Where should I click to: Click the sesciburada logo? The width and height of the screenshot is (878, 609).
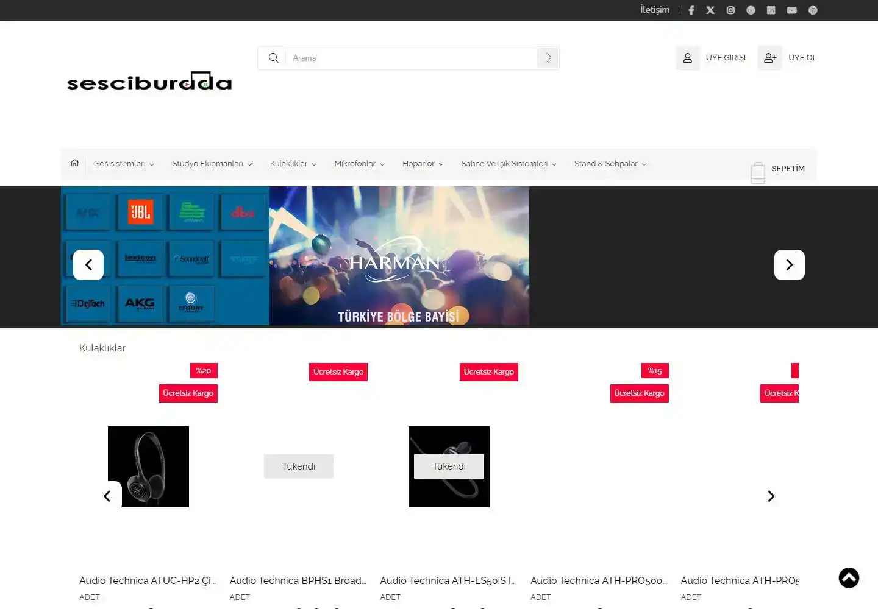tap(149, 82)
